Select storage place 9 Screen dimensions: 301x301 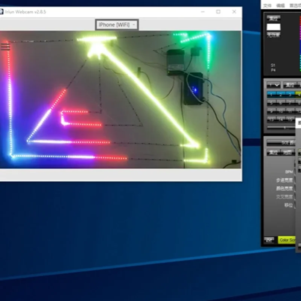coord(271,111)
